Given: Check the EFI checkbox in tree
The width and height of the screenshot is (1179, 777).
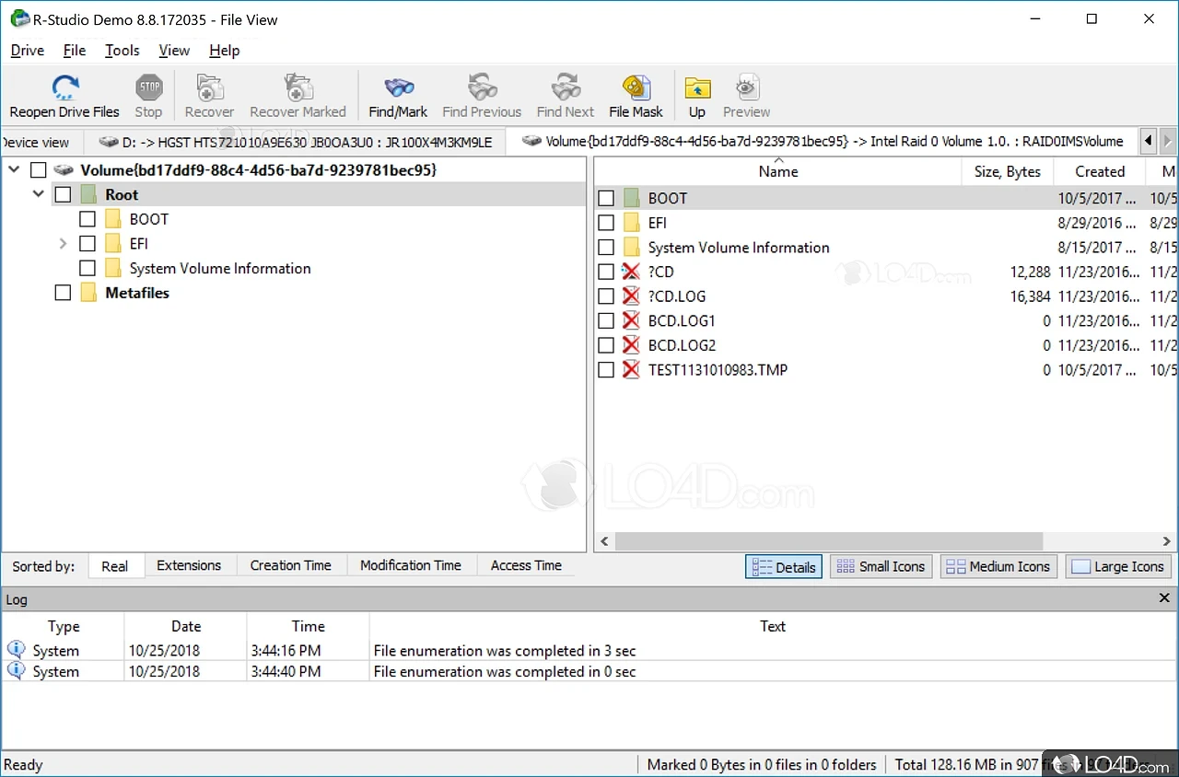Looking at the screenshot, I should (x=88, y=244).
